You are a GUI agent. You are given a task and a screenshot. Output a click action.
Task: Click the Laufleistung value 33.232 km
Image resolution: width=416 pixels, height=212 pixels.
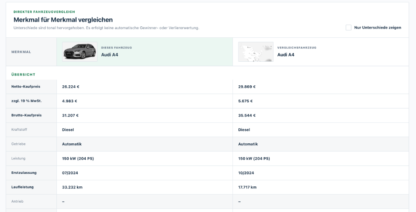click(x=72, y=187)
